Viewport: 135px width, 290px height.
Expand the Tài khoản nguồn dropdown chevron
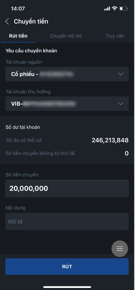click(121, 74)
